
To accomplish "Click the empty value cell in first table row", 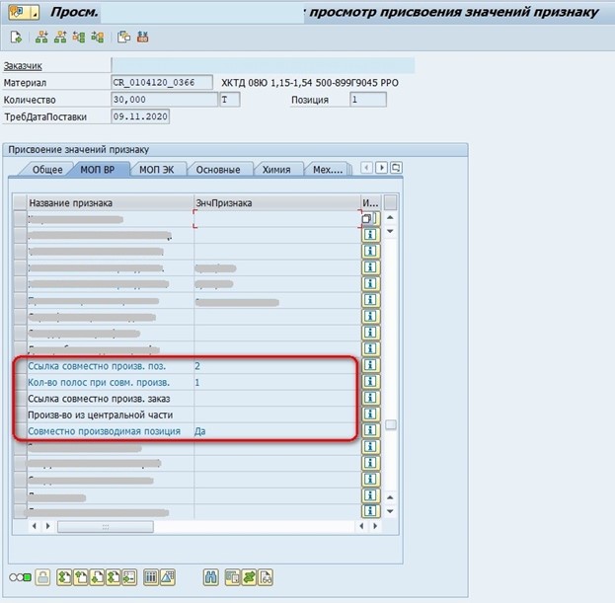I will pos(277,218).
